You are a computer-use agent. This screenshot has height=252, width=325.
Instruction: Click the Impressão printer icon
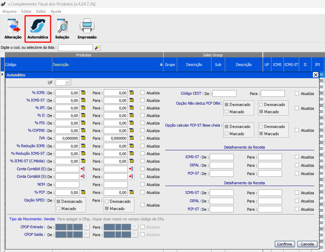(87, 29)
